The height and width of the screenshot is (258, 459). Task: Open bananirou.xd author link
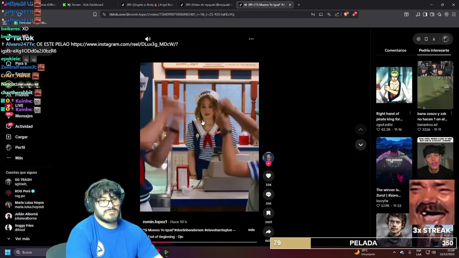point(427,125)
